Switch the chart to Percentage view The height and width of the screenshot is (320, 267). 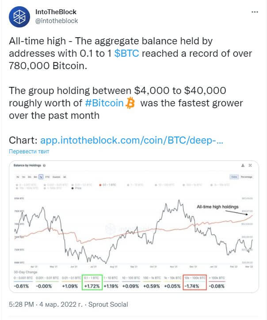tap(247, 177)
